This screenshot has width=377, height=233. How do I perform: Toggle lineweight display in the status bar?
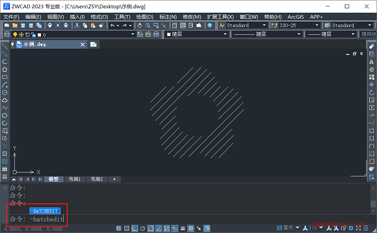(x=183, y=228)
